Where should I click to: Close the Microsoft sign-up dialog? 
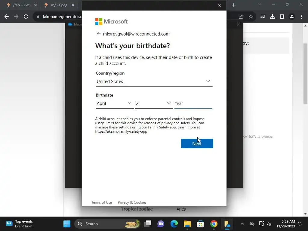point(220,6)
